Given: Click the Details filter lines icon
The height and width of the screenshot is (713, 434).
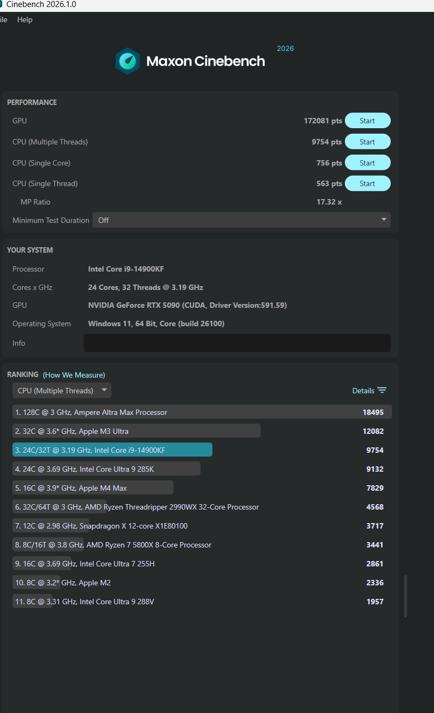Looking at the screenshot, I should (382, 391).
